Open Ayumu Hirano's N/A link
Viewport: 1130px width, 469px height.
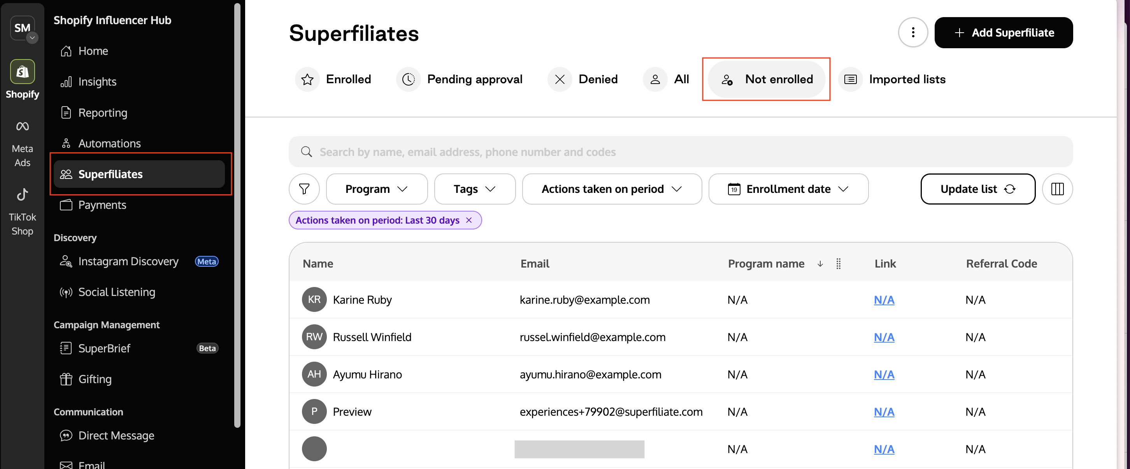[x=884, y=374]
